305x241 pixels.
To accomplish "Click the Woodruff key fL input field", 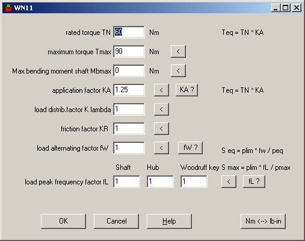I will pos(194,181).
